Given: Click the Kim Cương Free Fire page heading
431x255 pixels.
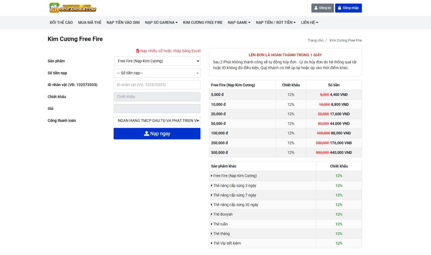Looking at the screenshot, I should coord(75,39).
